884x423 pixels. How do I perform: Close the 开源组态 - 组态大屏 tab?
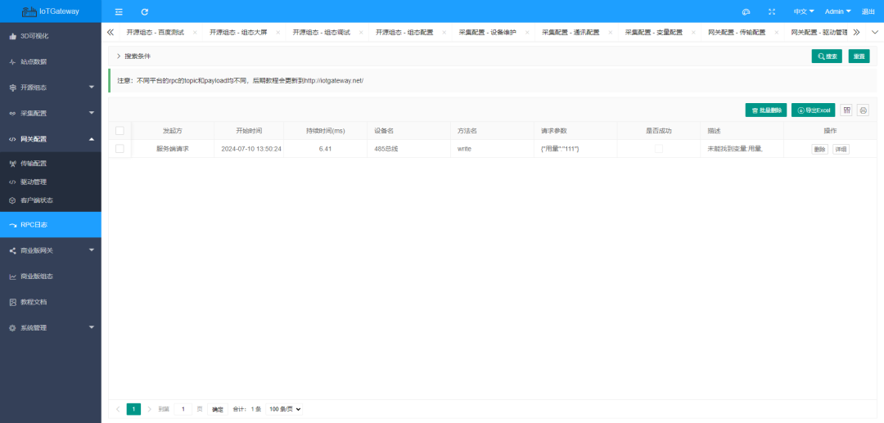(278, 33)
